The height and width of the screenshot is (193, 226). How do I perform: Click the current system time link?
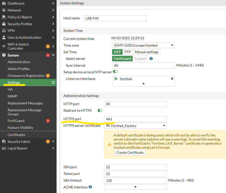pyautogui.click(x=128, y=38)
